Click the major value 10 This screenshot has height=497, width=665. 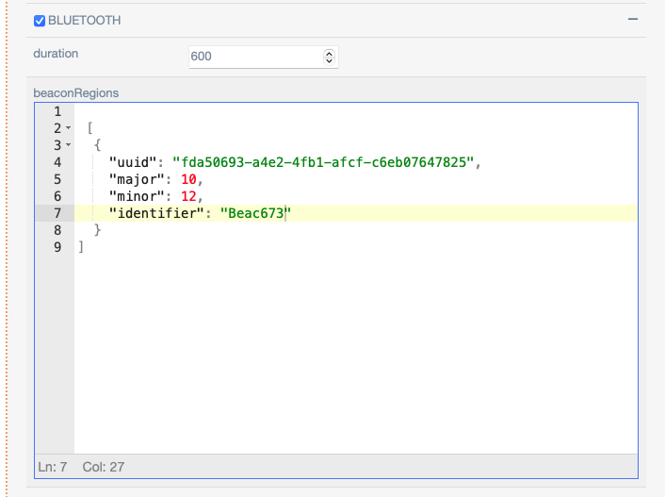click(187, 179)
